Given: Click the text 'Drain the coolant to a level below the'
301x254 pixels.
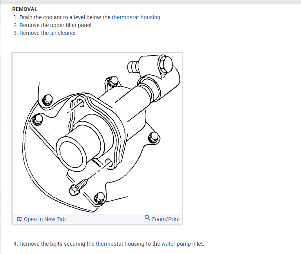Looking at the screenshot, I should 65,17.
